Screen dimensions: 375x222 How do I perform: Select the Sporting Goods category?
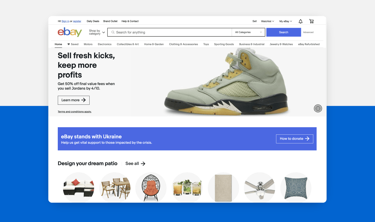[x=224, y=44]
